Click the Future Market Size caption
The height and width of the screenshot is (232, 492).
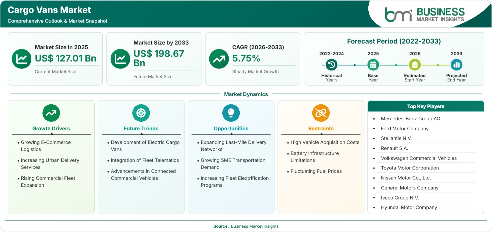coord(153,76)
